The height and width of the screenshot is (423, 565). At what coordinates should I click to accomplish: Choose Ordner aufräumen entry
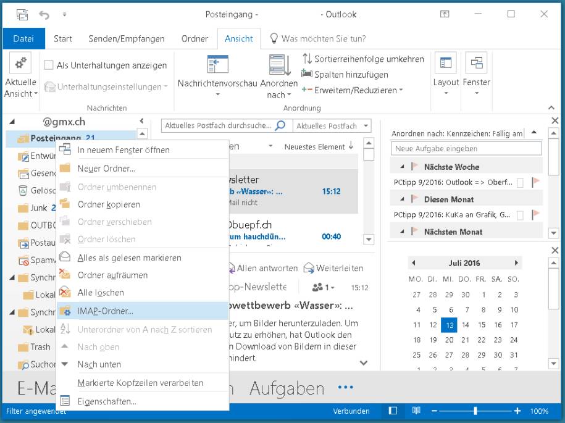coord(143,275)
